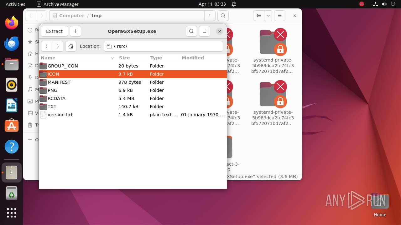Select the version.txt file

point(133,115)
